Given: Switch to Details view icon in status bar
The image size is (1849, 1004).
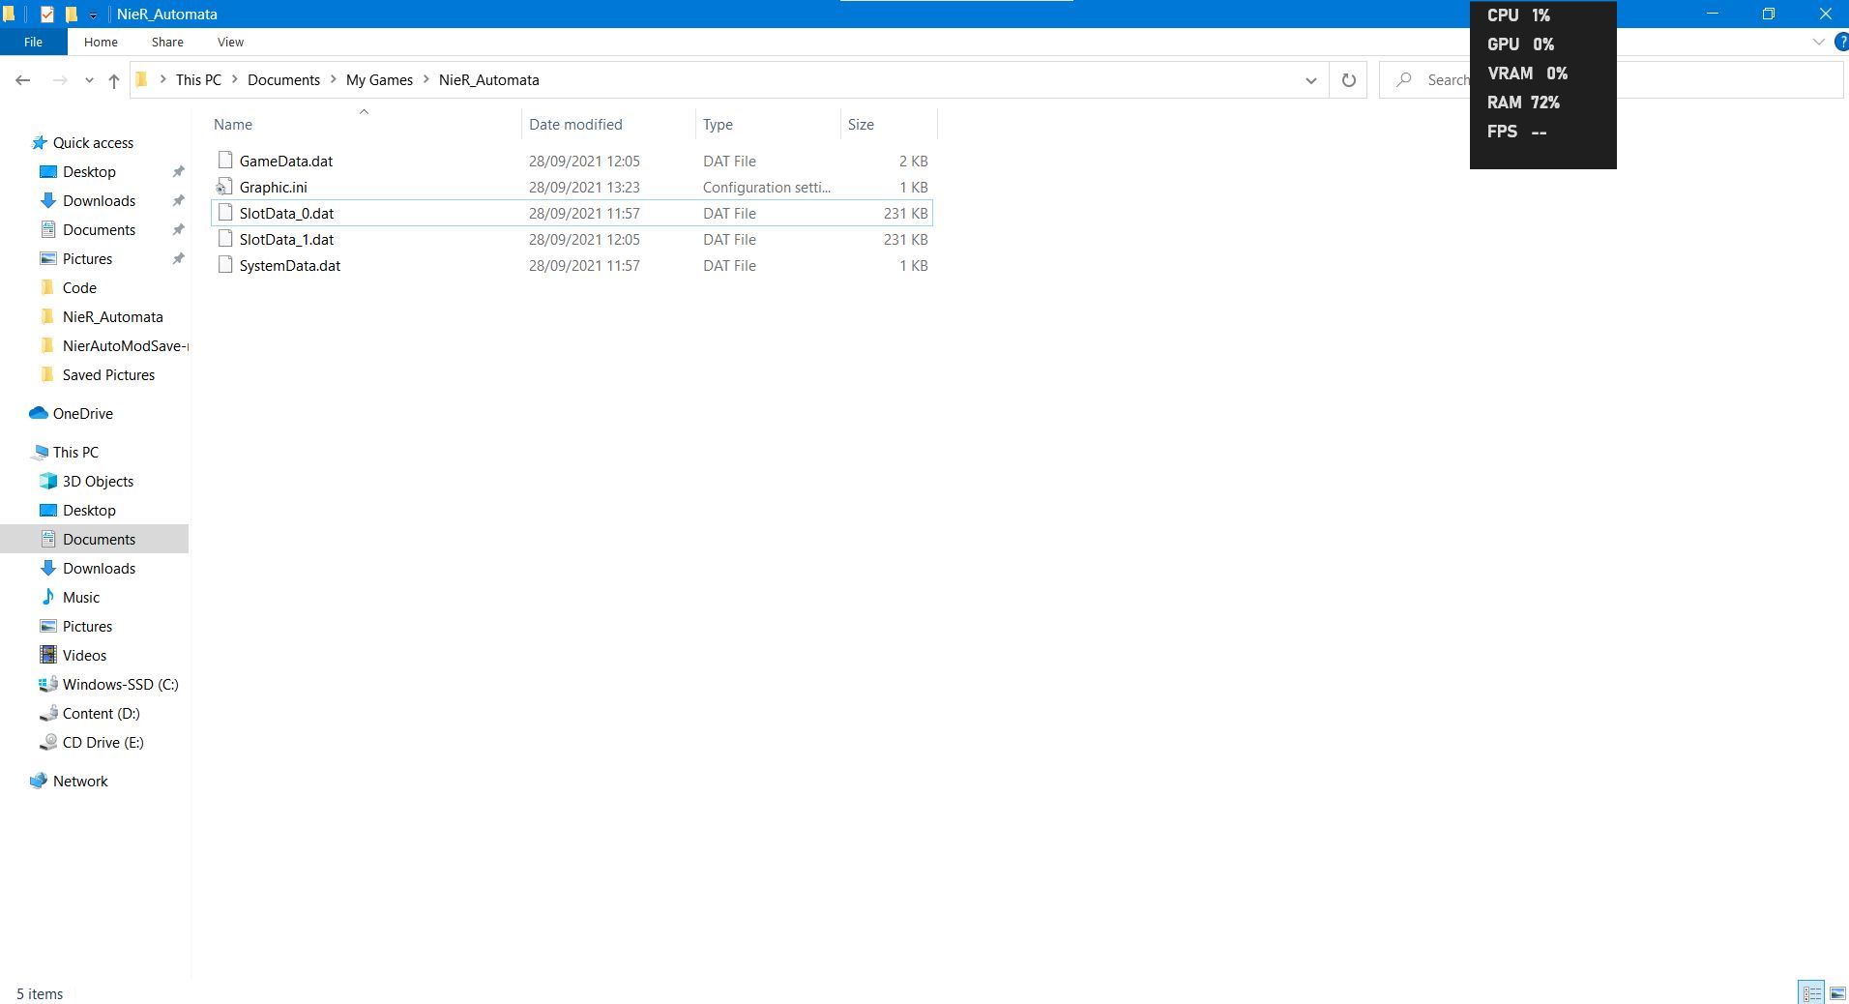Looking at the screenshot, I should (x=1811, y=992).
